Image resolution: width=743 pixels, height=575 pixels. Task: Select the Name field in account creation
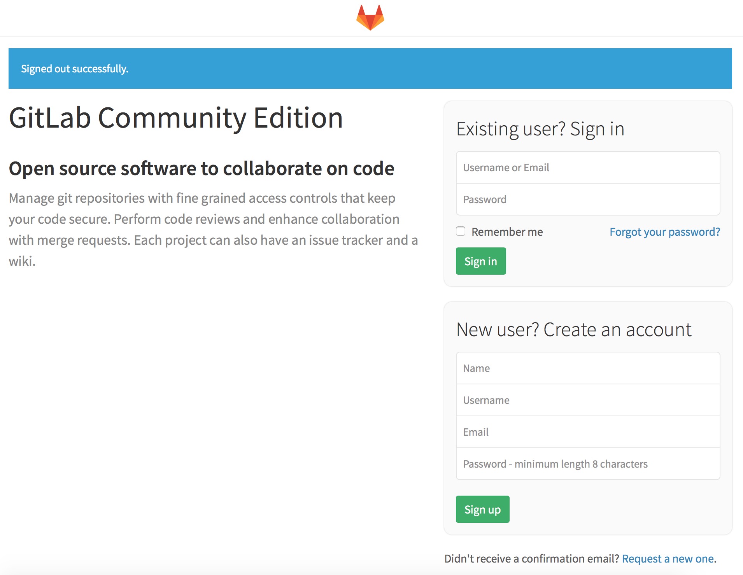click(587, 368)
